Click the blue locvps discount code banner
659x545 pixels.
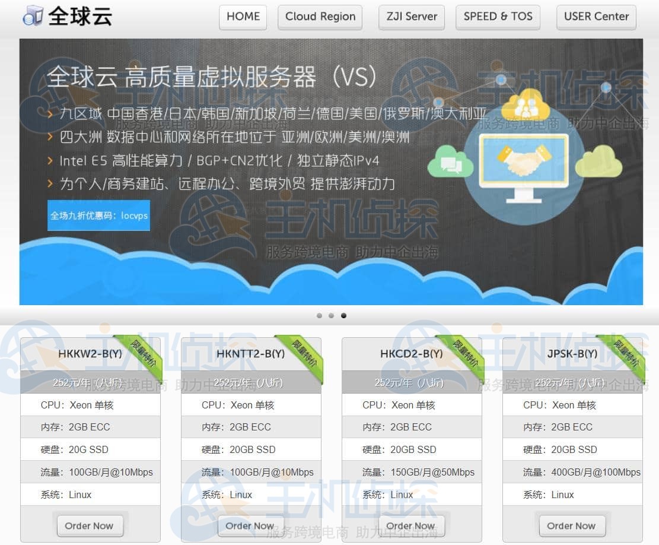point(98,216)
